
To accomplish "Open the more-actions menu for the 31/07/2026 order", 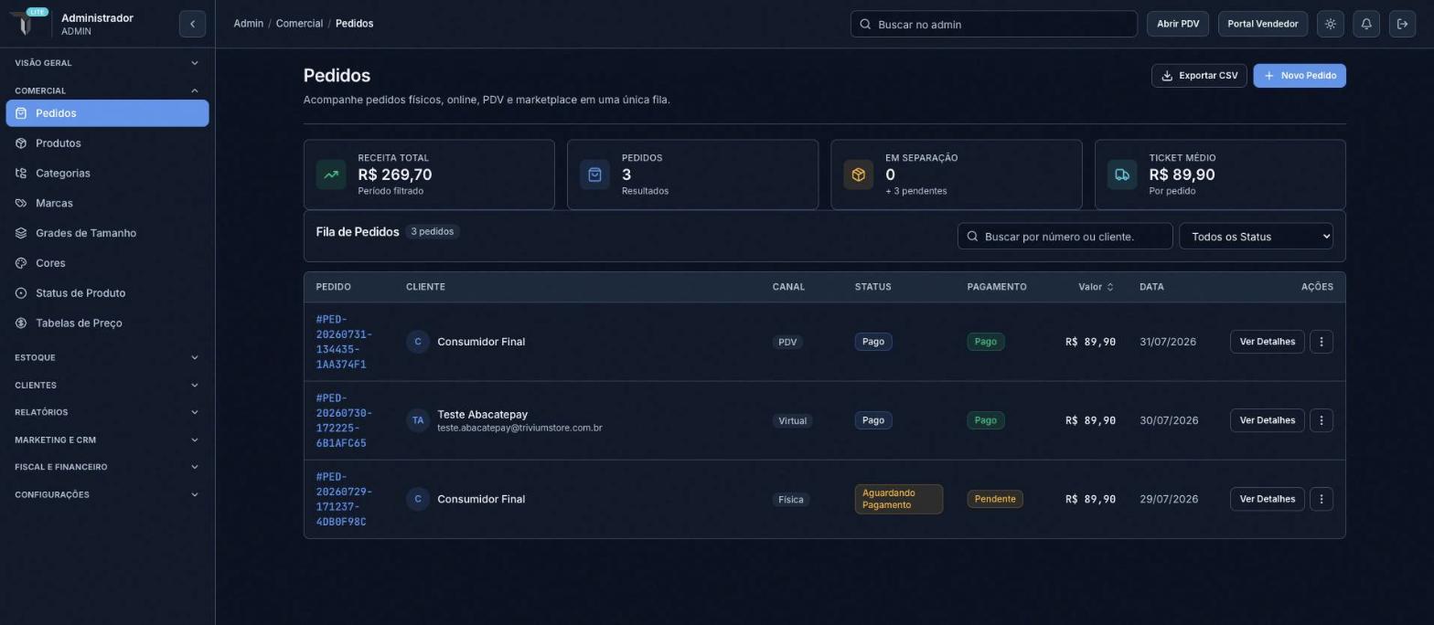I will 1321,342.
